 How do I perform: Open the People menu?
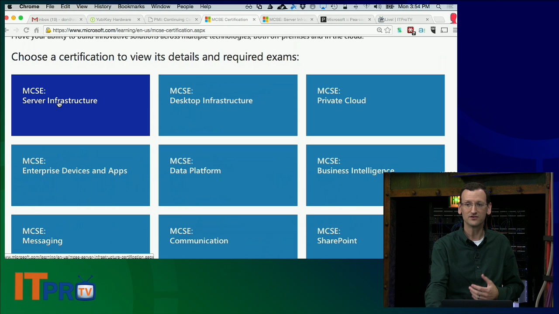(185, 7)
